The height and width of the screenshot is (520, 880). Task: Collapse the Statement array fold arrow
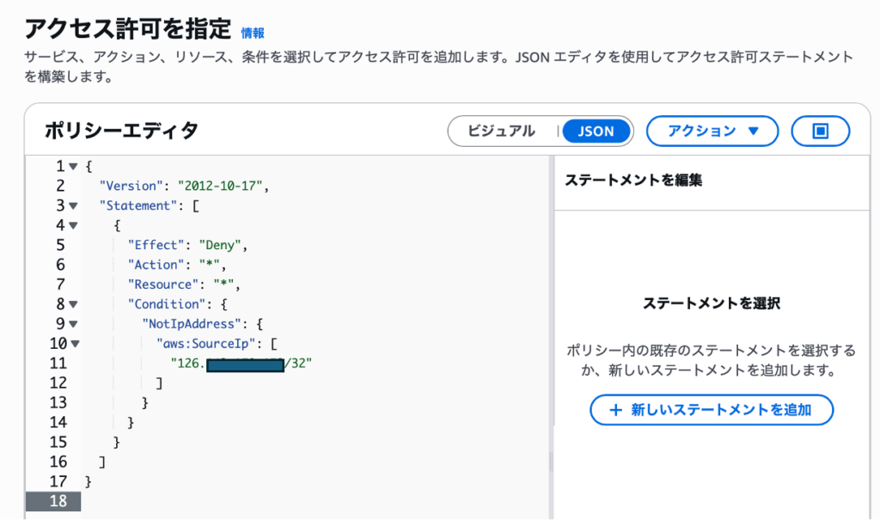73,205
